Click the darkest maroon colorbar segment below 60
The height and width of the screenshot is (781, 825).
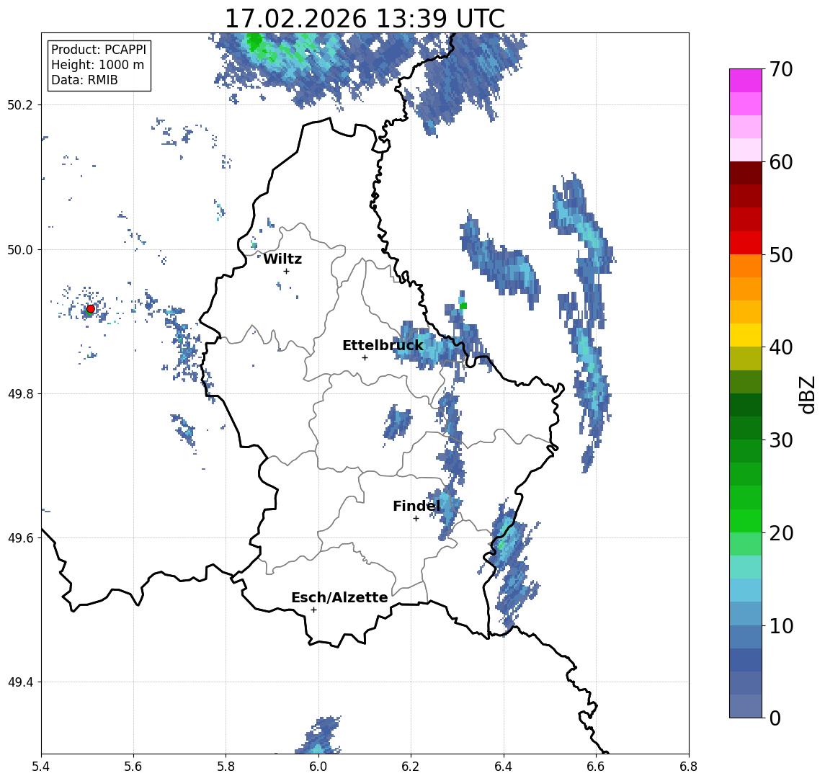[746, 173]
